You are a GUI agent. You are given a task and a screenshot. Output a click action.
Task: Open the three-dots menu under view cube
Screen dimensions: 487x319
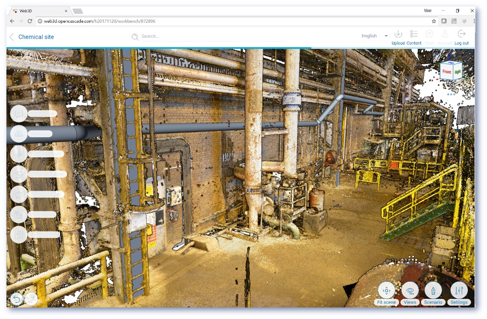coord(451,94)
